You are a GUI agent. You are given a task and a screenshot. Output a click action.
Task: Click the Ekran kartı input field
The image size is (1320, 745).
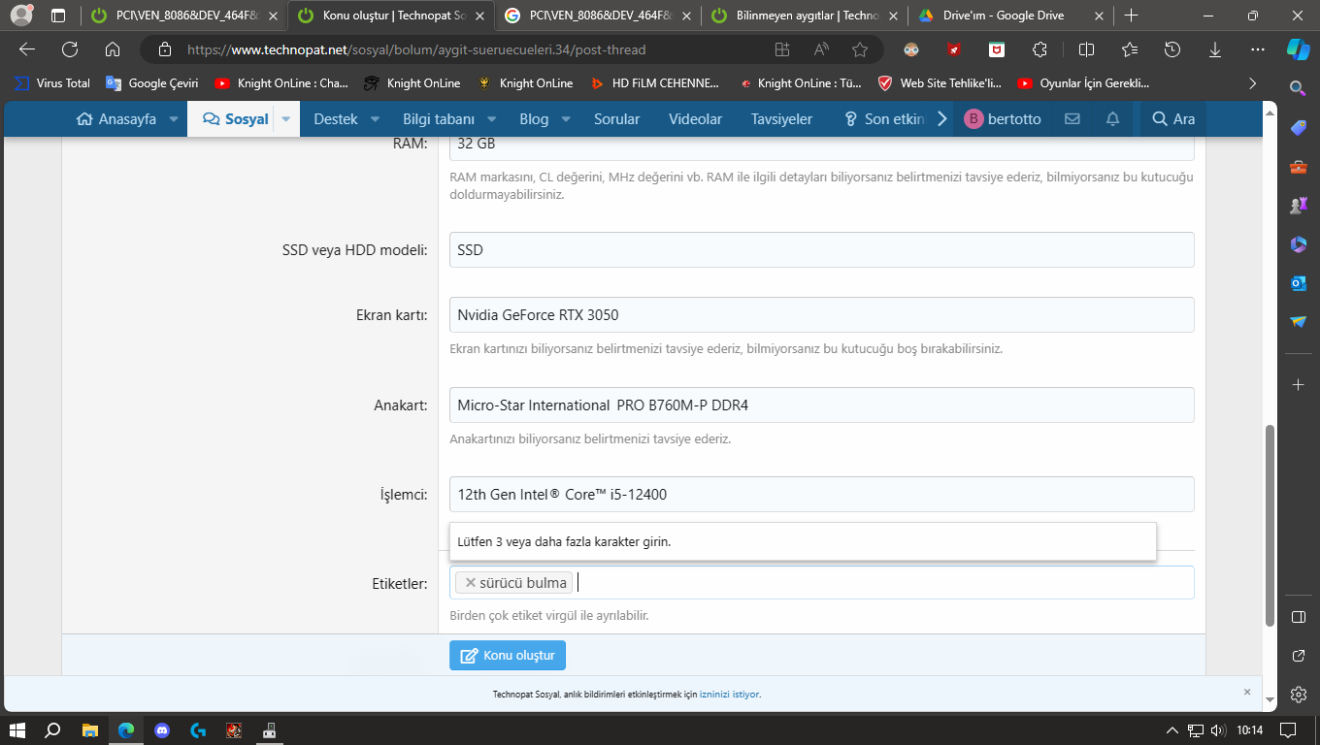(821, 315)
